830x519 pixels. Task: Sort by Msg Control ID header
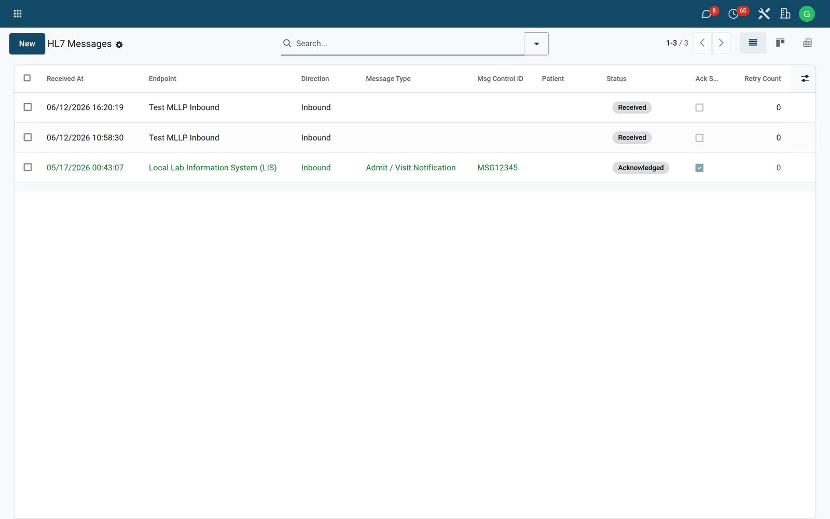pyautogui.click(x=500, y=79)
